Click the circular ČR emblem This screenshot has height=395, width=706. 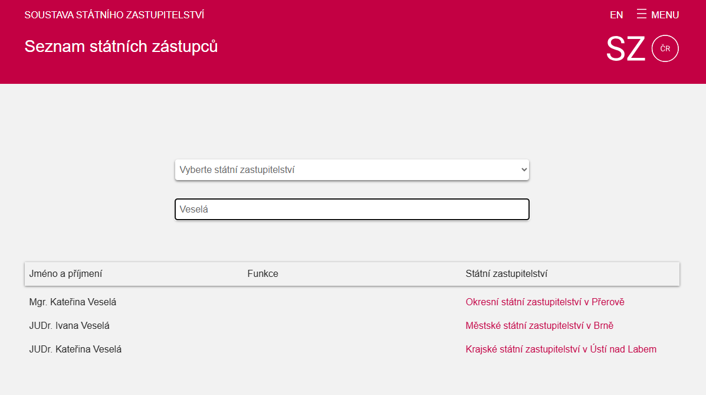[665, 48]
